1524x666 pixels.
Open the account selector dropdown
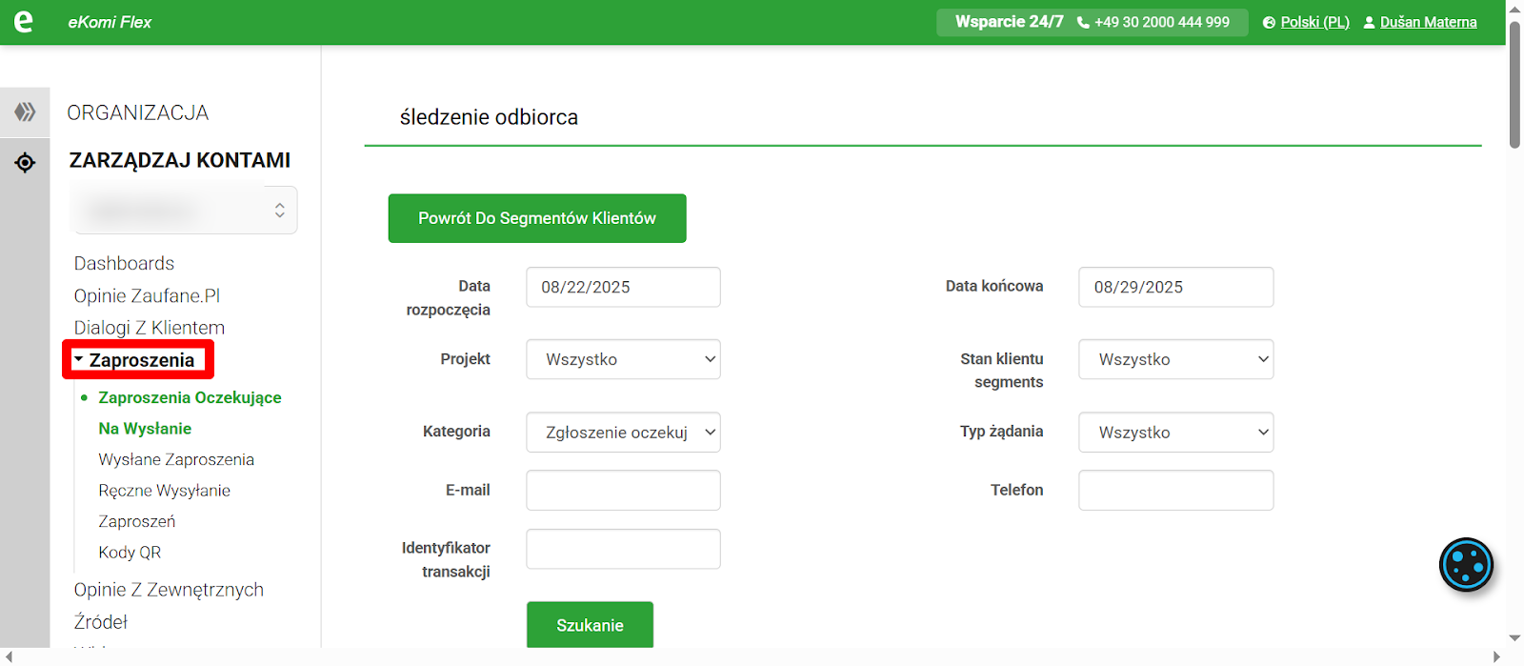tap(186, 211)
